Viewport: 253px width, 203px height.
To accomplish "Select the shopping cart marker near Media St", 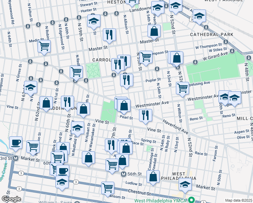I will tap(44, 46).
